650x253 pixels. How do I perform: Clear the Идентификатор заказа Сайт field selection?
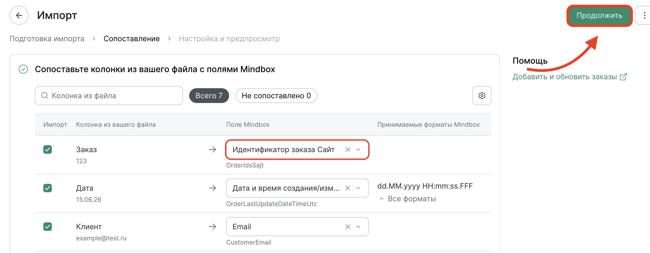coord(348,149)
